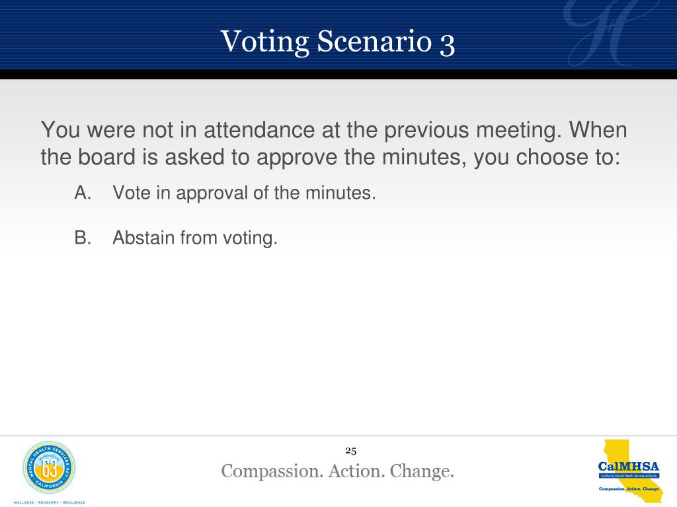Click the slide number 25
Viewport: 677px width, 507px height.
[350, 451]
